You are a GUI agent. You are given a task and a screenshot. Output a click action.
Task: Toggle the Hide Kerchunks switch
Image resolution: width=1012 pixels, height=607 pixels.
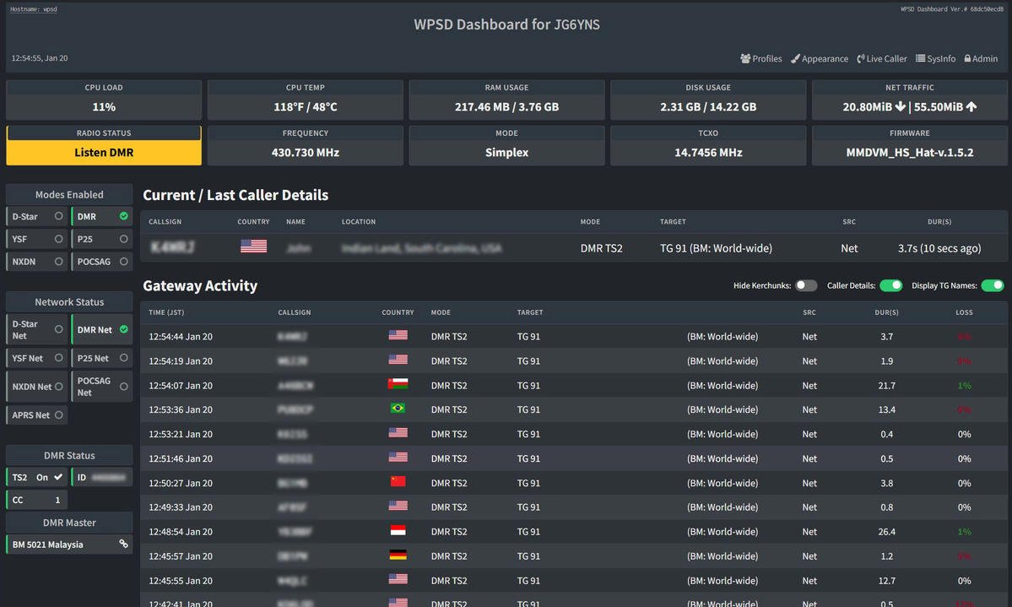pos(806,285)
